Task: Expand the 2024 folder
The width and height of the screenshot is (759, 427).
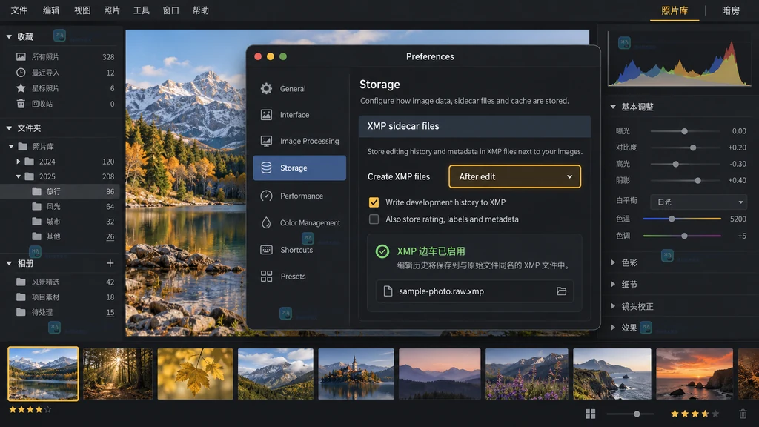Action: tap(19, 161)
